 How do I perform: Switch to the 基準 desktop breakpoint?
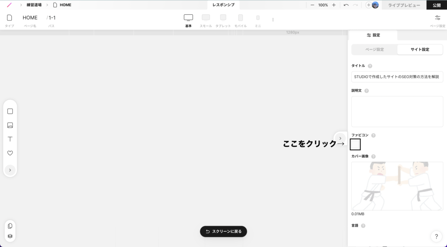tap(189, 21)
